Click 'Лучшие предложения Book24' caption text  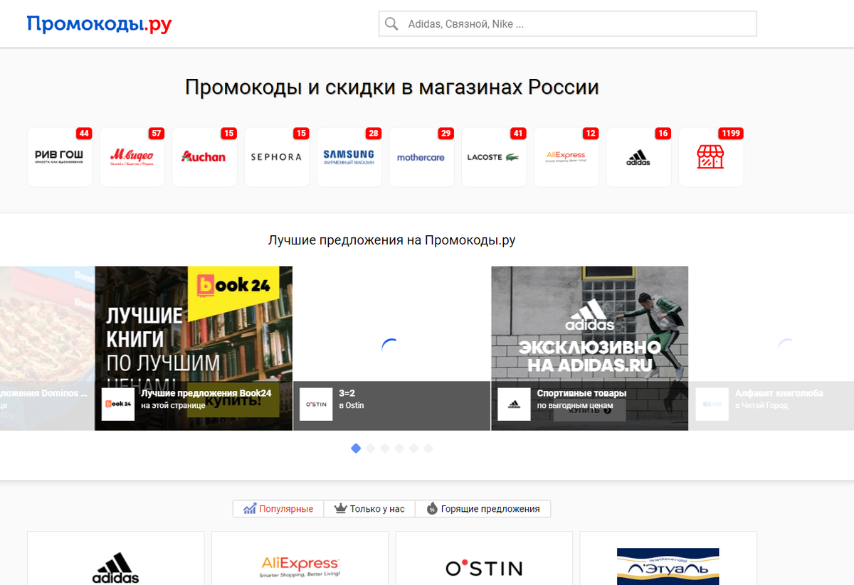click(206, 393)
